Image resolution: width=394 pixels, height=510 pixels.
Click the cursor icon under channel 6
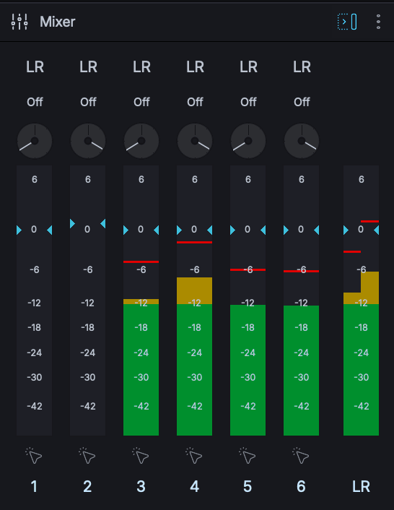(301, 455)
